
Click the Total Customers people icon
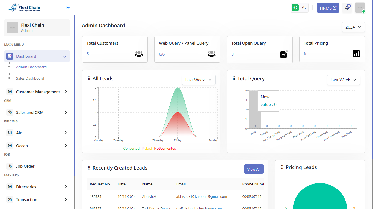[139, 54]
